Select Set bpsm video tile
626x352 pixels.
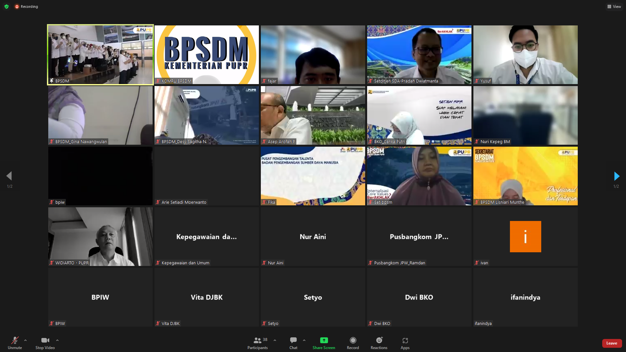[419, 176]
